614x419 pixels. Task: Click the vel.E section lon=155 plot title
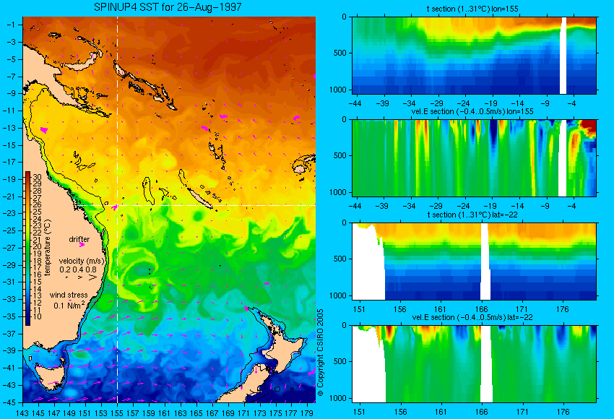472,111
